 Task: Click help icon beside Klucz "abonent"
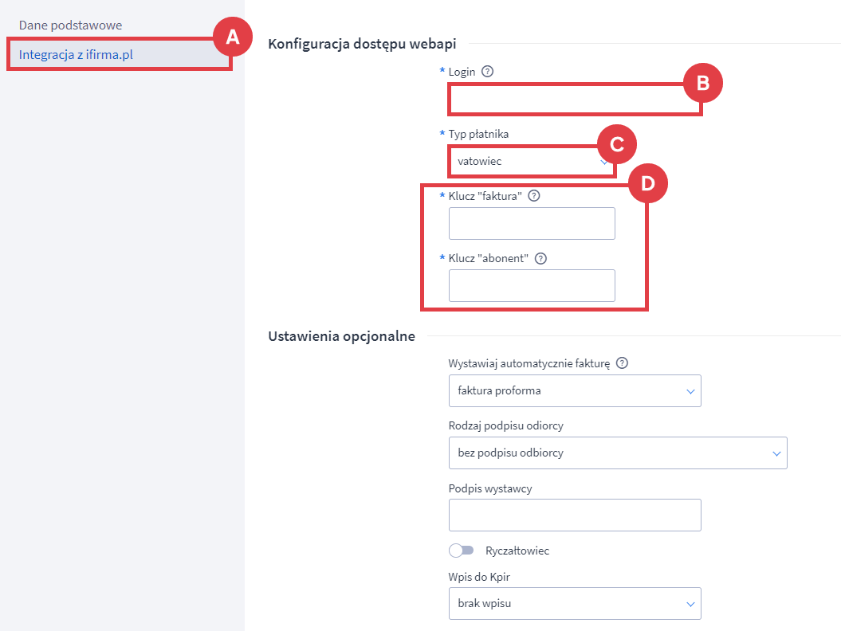click(540, 258)
